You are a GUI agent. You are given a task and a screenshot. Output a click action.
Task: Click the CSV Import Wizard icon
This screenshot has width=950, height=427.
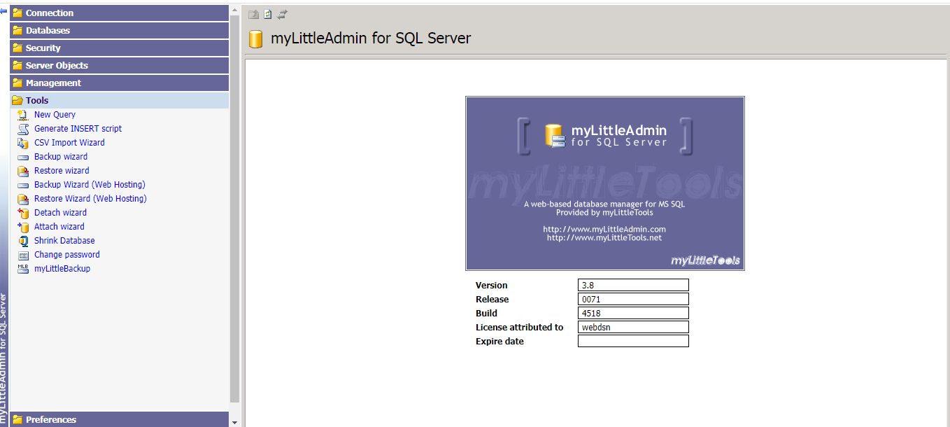coord(22,143)
